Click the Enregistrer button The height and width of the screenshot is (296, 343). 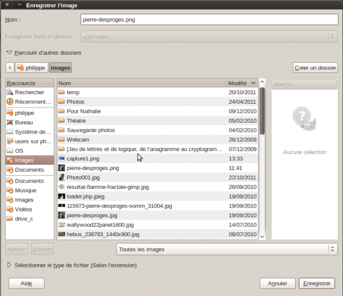[x=317, y=283]
